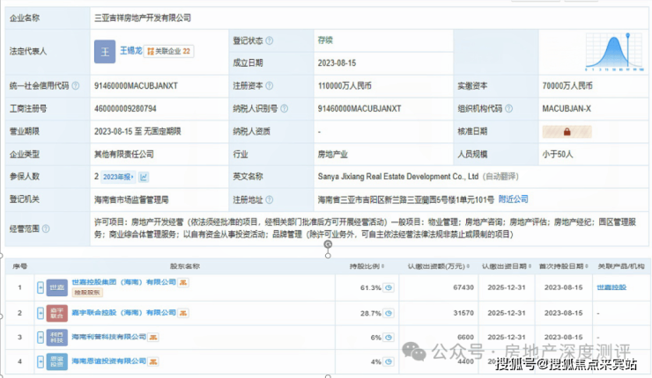Select organization code MACUBJAN-X

pos(567,109)
